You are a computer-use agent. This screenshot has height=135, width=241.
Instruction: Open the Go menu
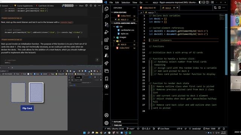coord(141,3)
